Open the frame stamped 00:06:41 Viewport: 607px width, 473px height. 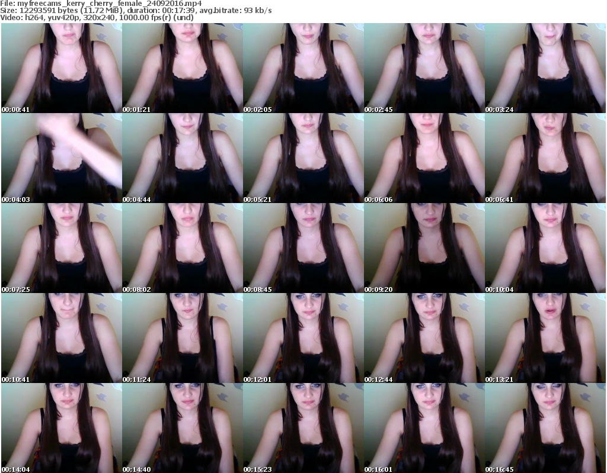(545, 158)
